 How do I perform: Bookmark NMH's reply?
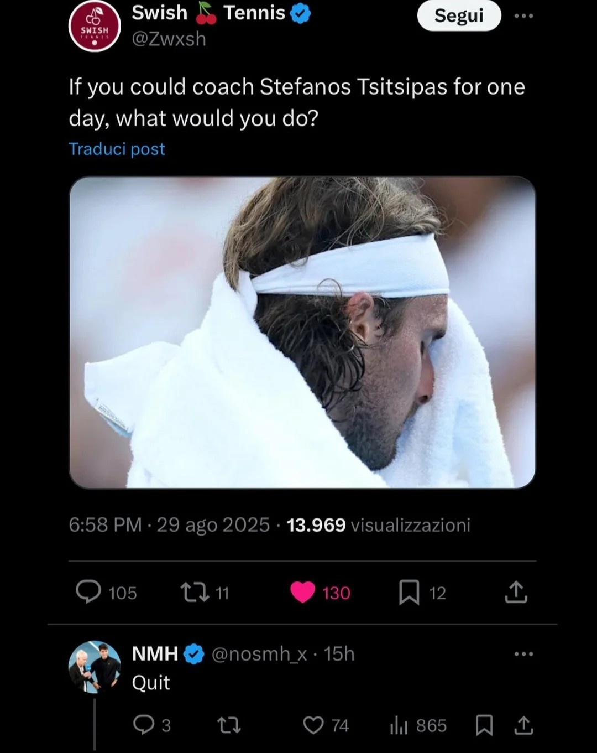484,725
